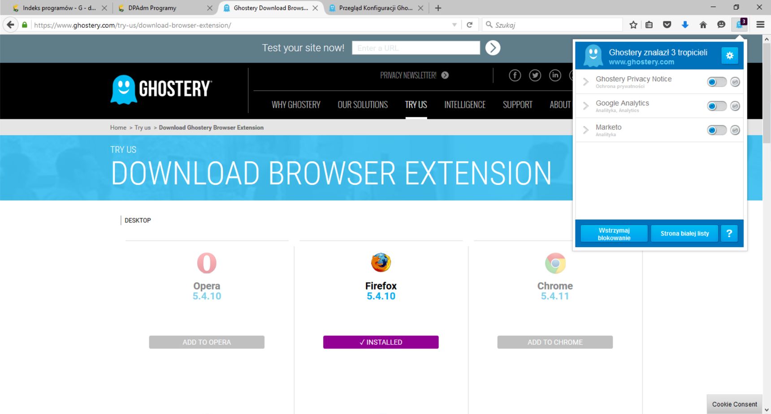This screenshot has width=771, height=414.
Task: Open Ghostery Facebook social icon
Action: [515, 75]
